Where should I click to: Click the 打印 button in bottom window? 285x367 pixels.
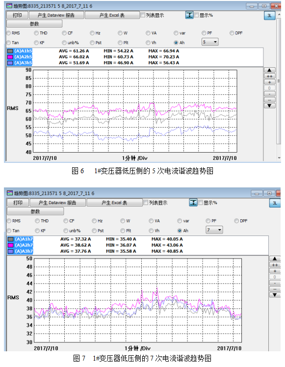[x=18, y=203]
